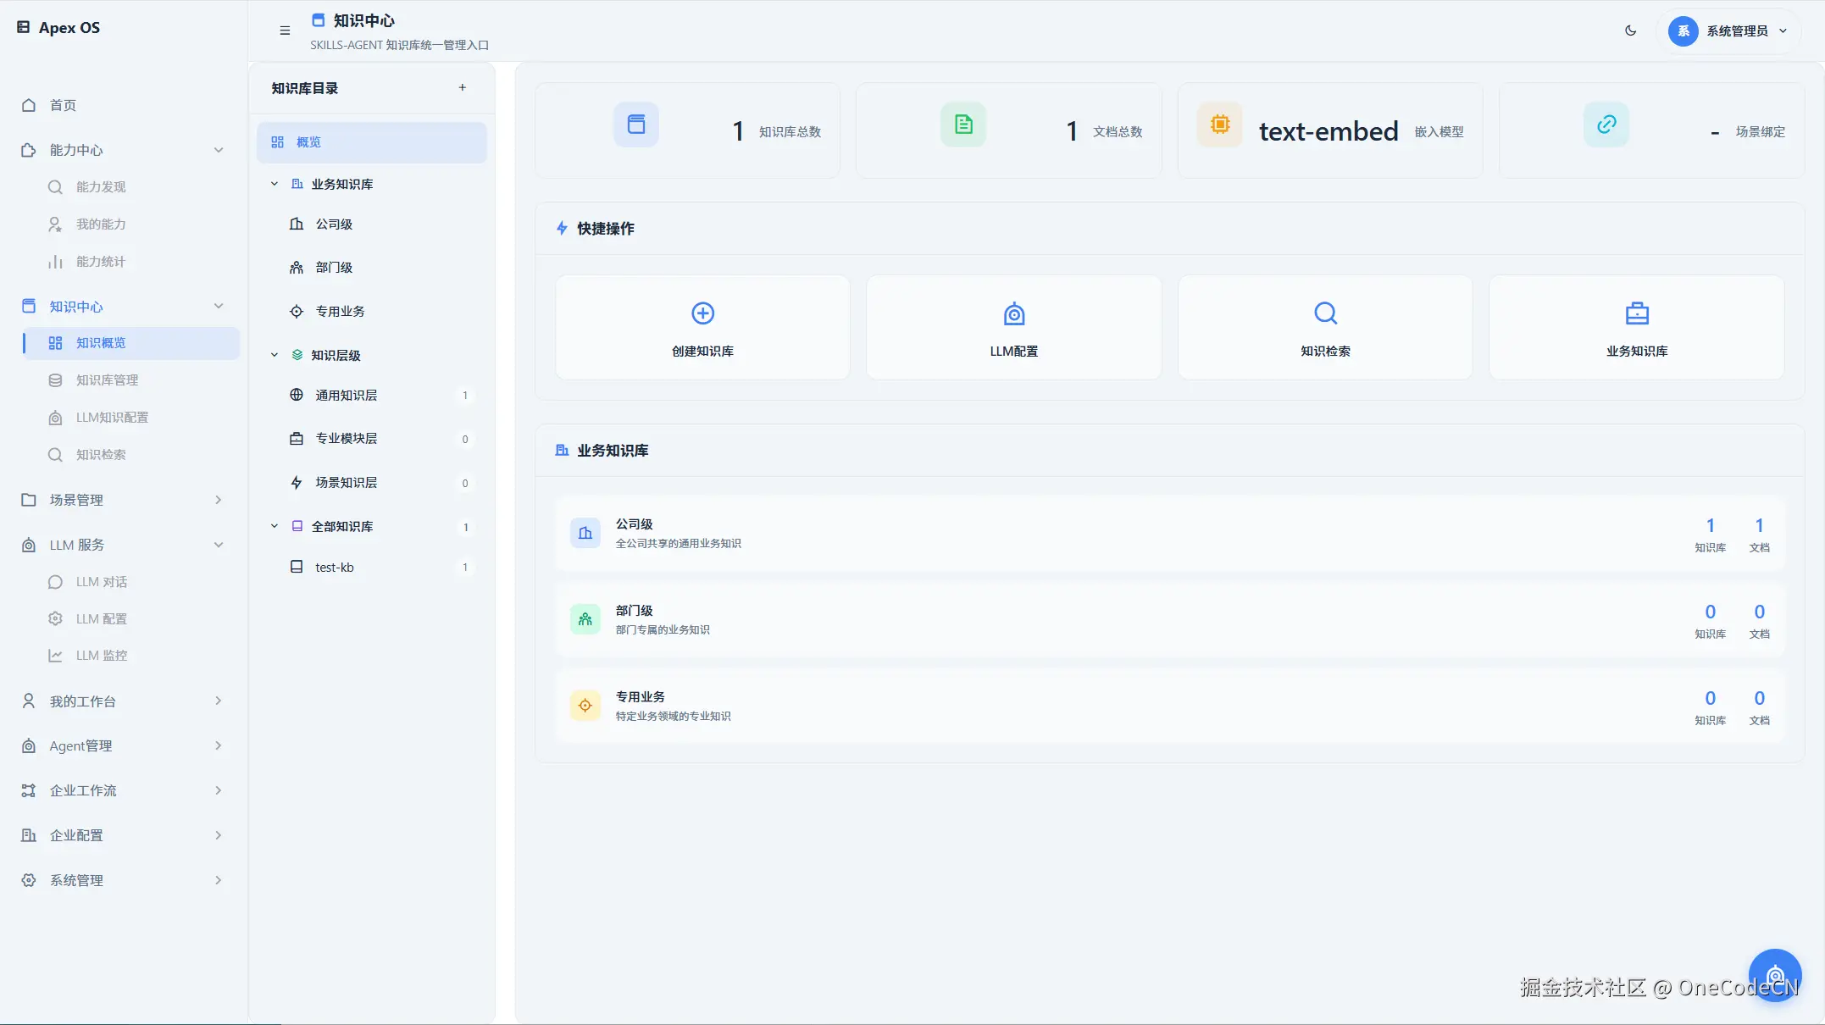Click plus icon in knowledge base directory

462,87
